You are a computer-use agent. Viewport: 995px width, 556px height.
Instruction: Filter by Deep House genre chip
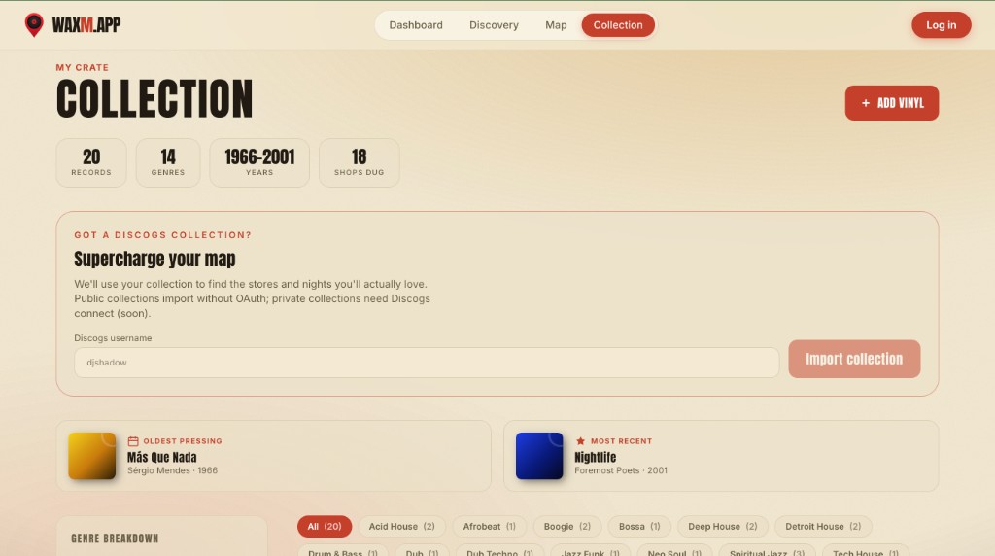click(723, 527)
